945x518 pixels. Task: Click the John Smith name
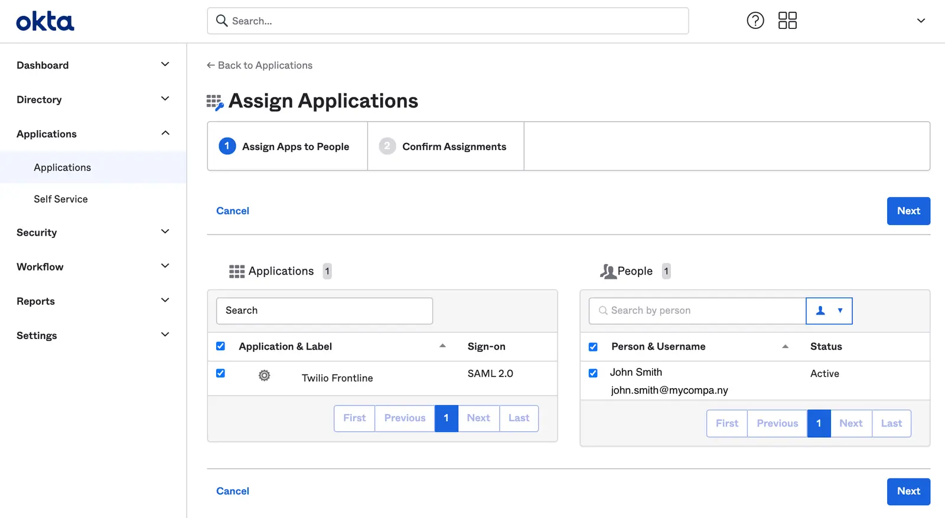[636, 372]
